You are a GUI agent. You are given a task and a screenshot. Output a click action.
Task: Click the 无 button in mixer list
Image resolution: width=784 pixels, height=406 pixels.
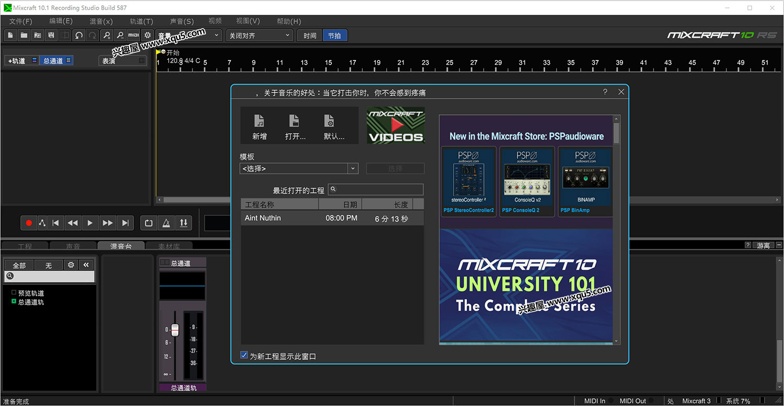(49, 265)
